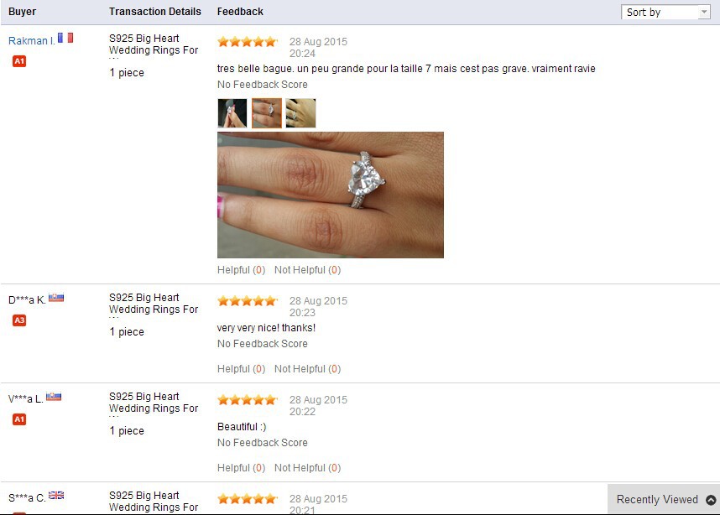The height and width of the screenshot is (515, 720).
Task: Click the flag beside V***a L.
Action: 53,396
